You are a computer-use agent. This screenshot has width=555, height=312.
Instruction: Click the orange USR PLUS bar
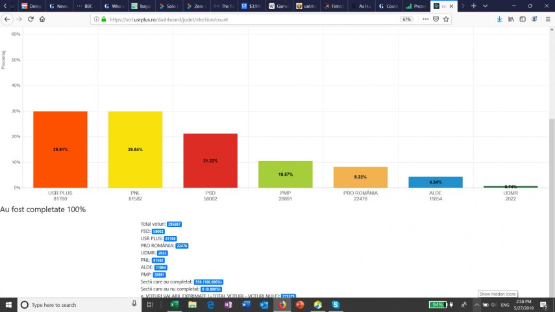pos(60,149)
